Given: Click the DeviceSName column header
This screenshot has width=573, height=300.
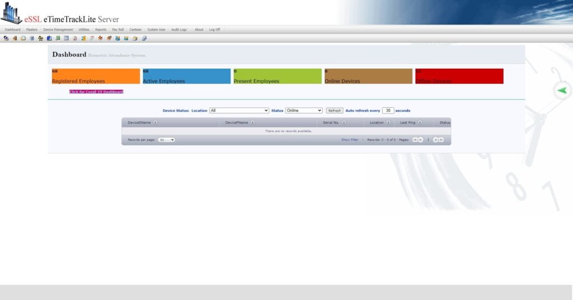Looking at the screenshot, I should [139, 123].
